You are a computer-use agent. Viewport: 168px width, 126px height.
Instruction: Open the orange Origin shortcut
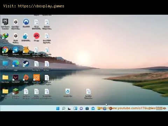click(x=26, y=77)
